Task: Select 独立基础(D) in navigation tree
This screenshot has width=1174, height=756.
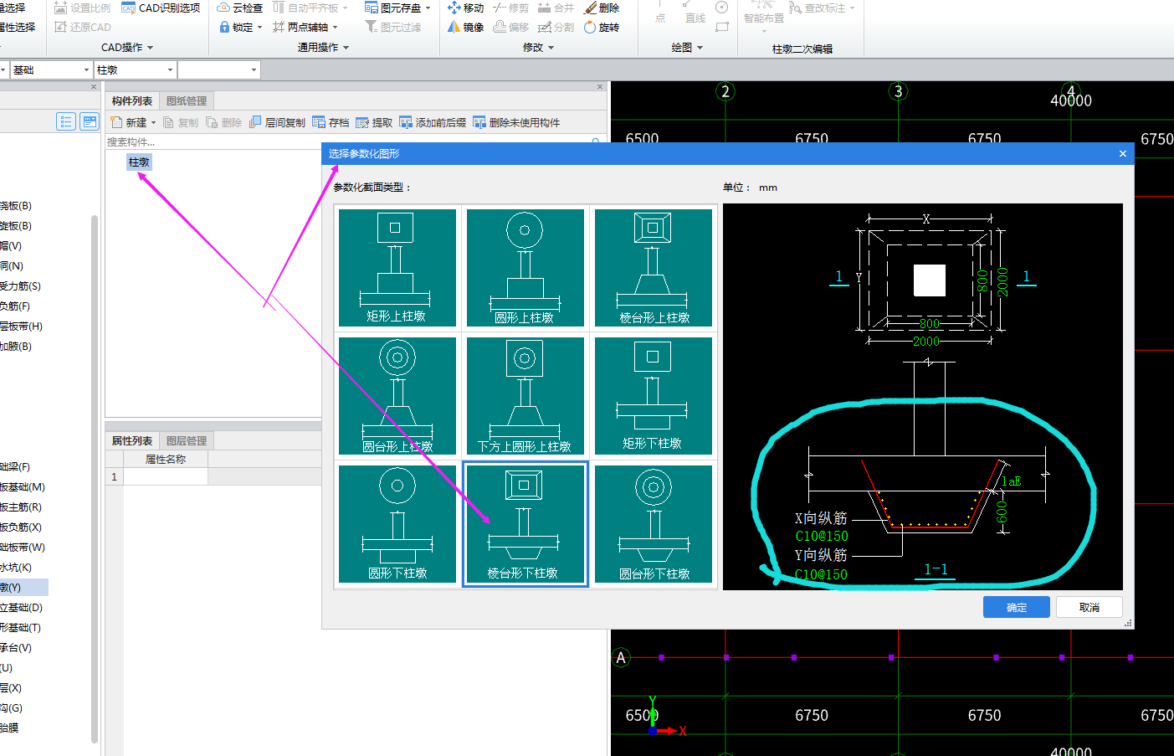Action: coord(21,608)
